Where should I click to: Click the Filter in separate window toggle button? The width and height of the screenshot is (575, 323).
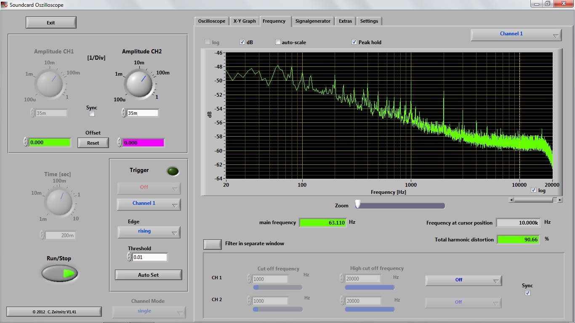click(213, 244)
